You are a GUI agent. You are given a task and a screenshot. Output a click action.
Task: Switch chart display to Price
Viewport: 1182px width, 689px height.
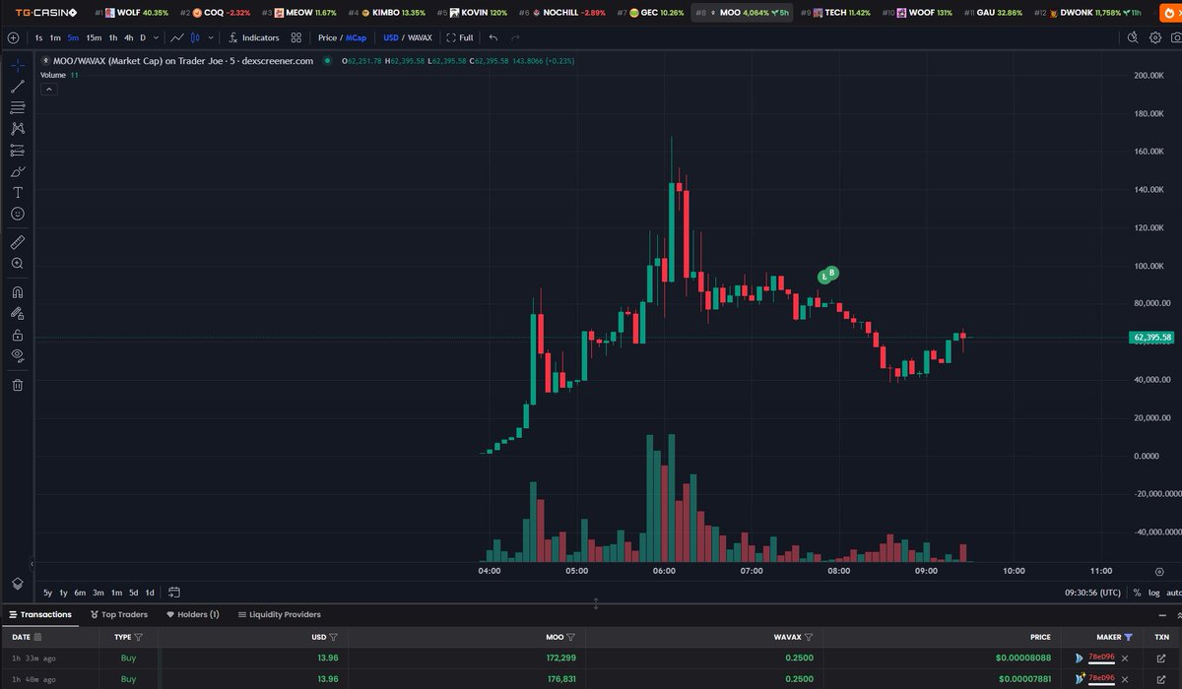coord(327,37)
